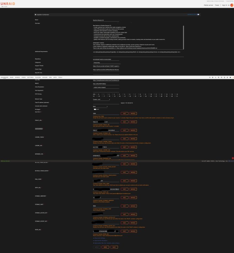Open the Settings menu
The width and height of the screenshot is (234, 253).
pos(30,78)
